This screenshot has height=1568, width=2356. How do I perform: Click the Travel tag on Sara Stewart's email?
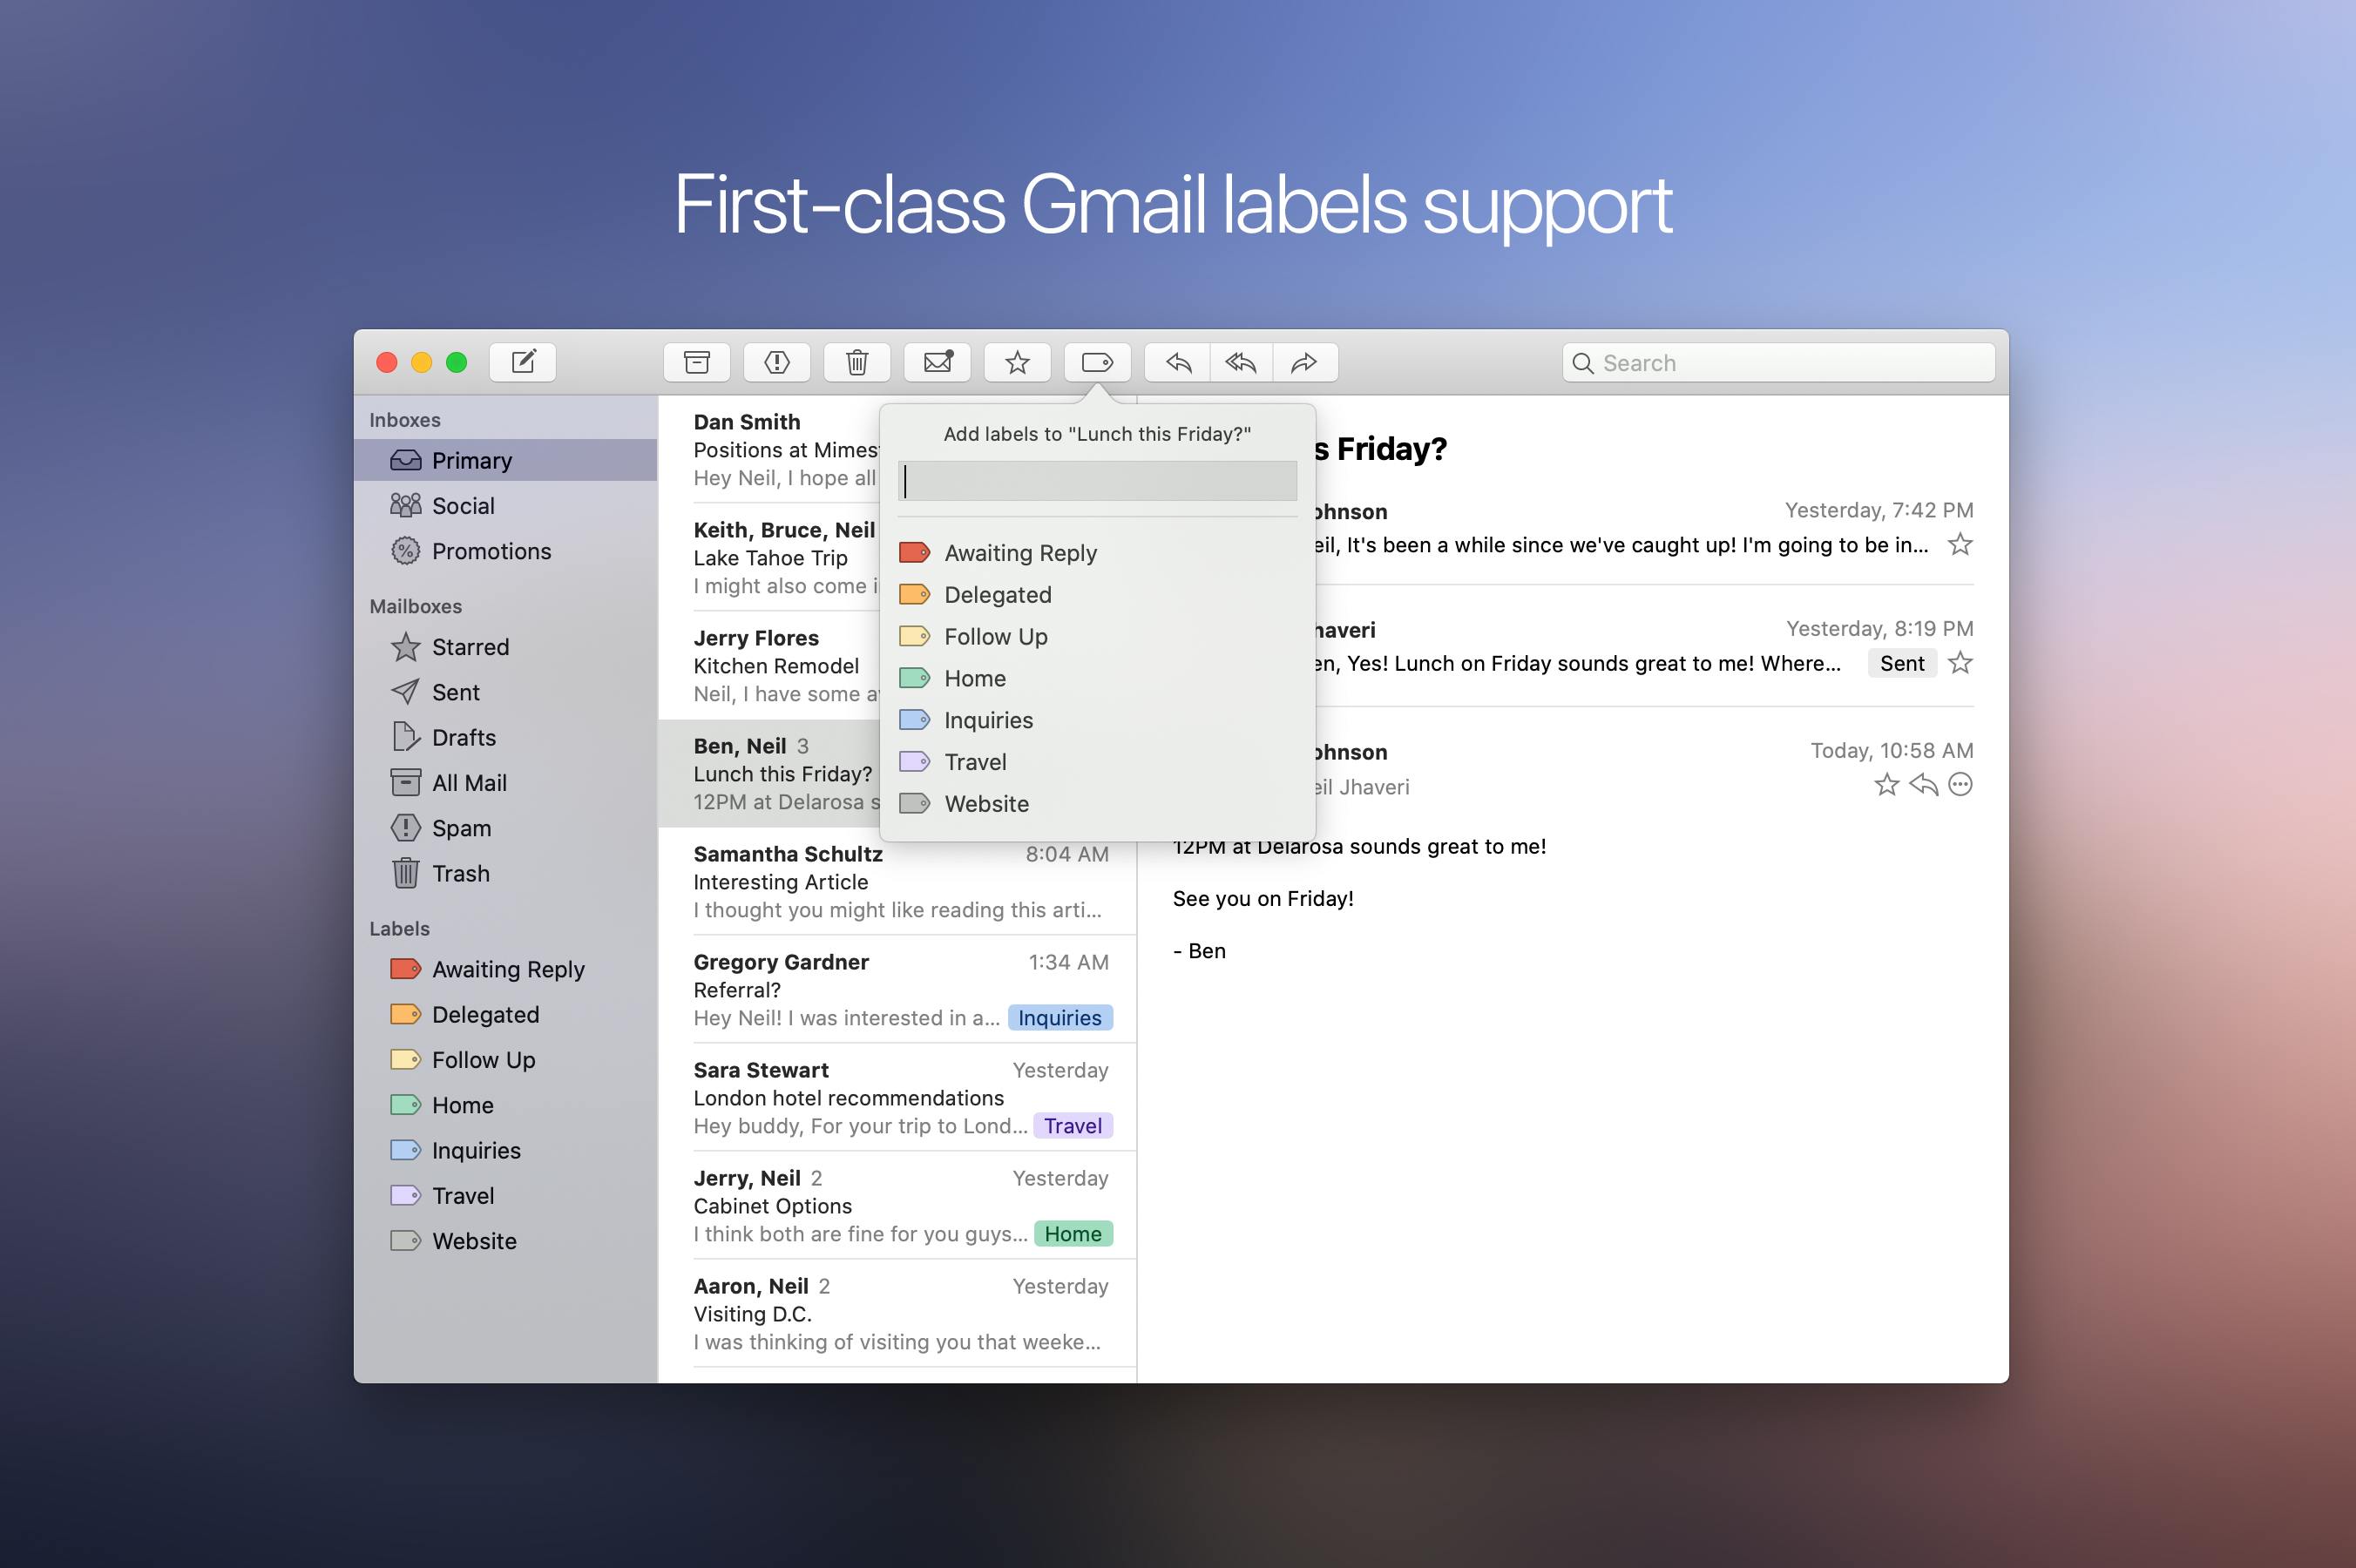pos(1073,1126)
